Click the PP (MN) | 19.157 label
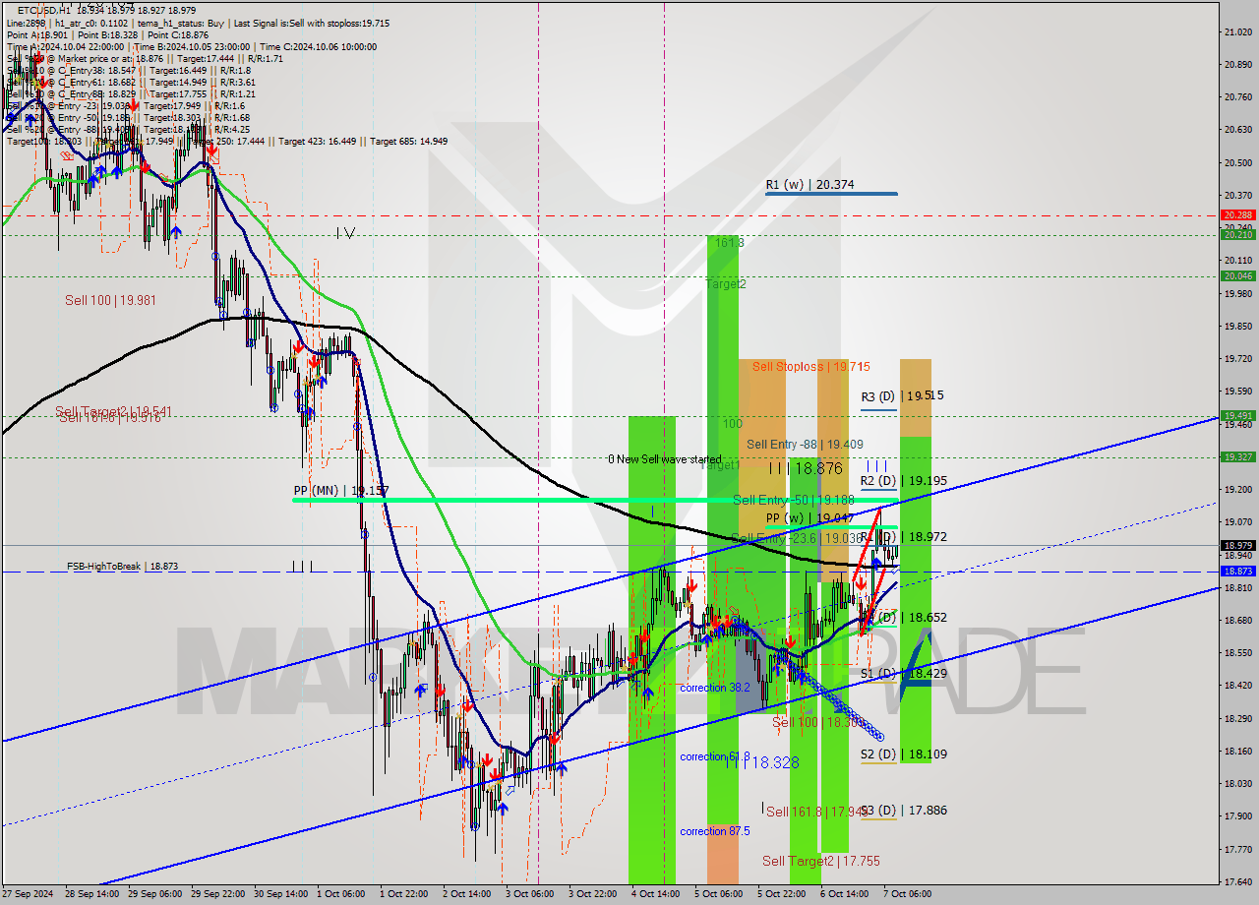Viewport: 1259px width, 905px height. tap(341, 489)
